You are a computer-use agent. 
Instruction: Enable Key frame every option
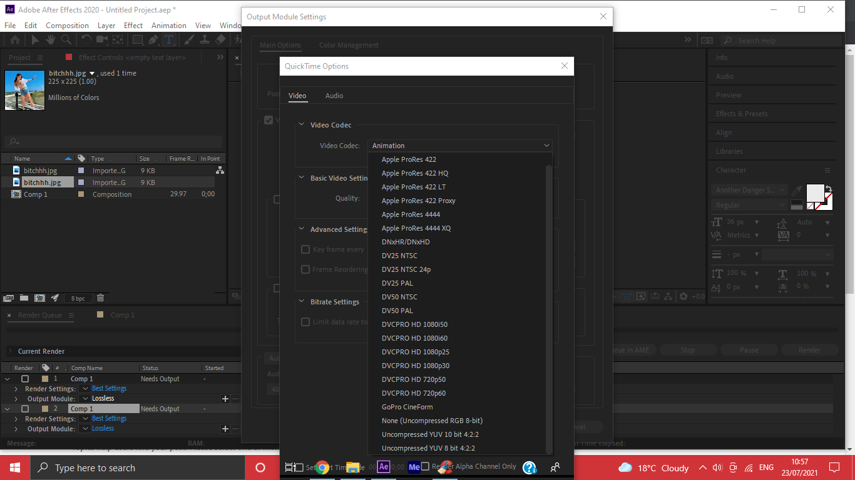(305, 249)
